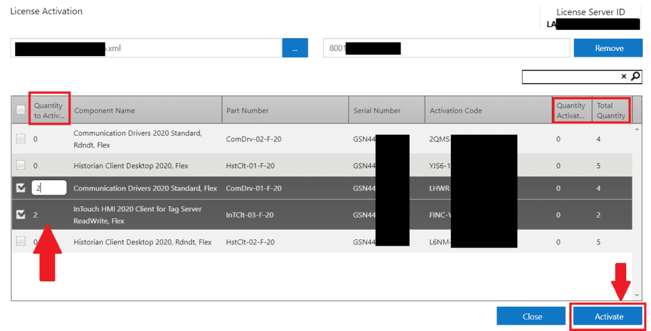Sort by Serial Number column header
The height and width of the screenshot is (331, 651).
387,110
